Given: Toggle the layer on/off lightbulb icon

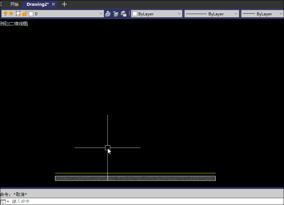Looking at the screenshot, I should [x=5, y=14].
